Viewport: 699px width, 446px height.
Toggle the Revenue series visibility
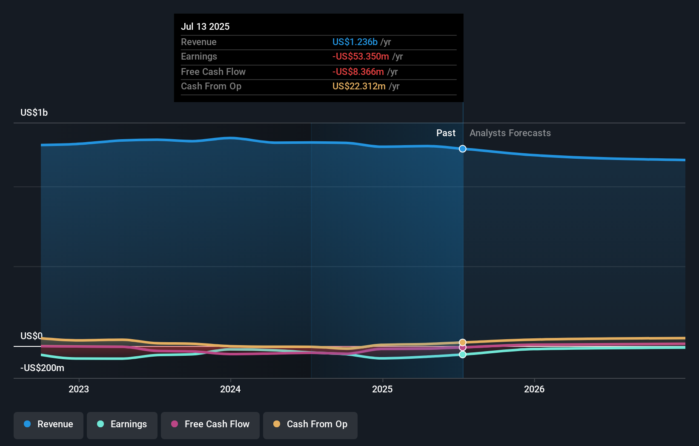[x=48, y=424]
